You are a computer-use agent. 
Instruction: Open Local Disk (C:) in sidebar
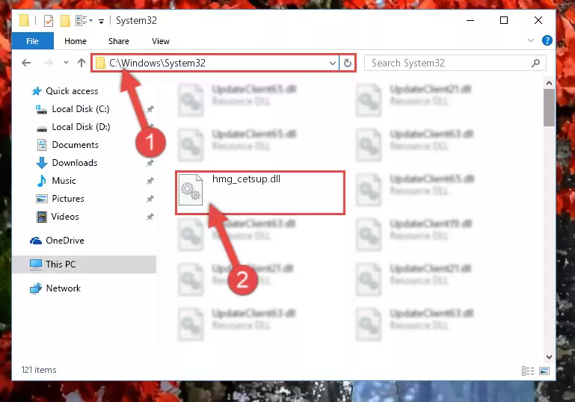(x=80, y=109)
